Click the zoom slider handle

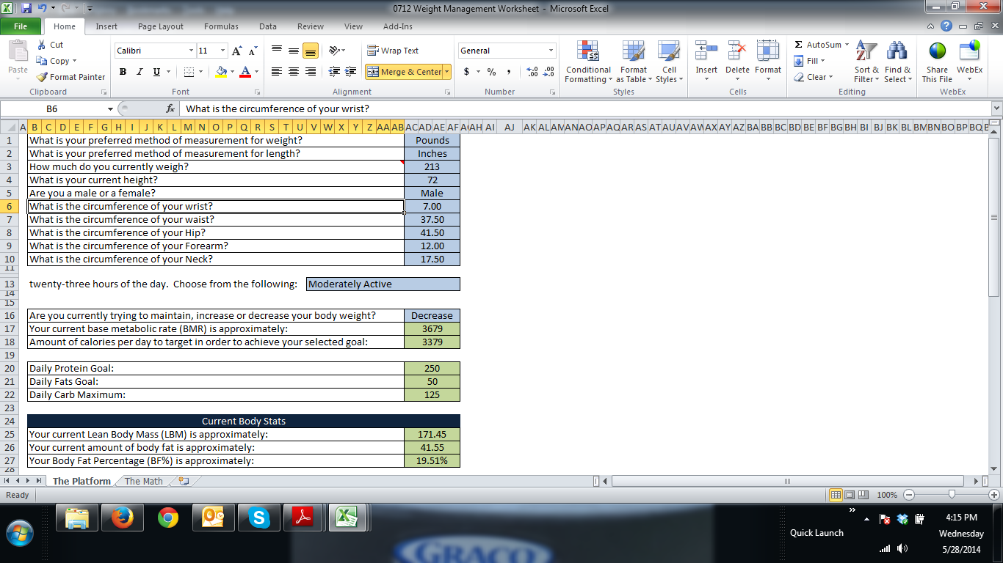point(952,495)
